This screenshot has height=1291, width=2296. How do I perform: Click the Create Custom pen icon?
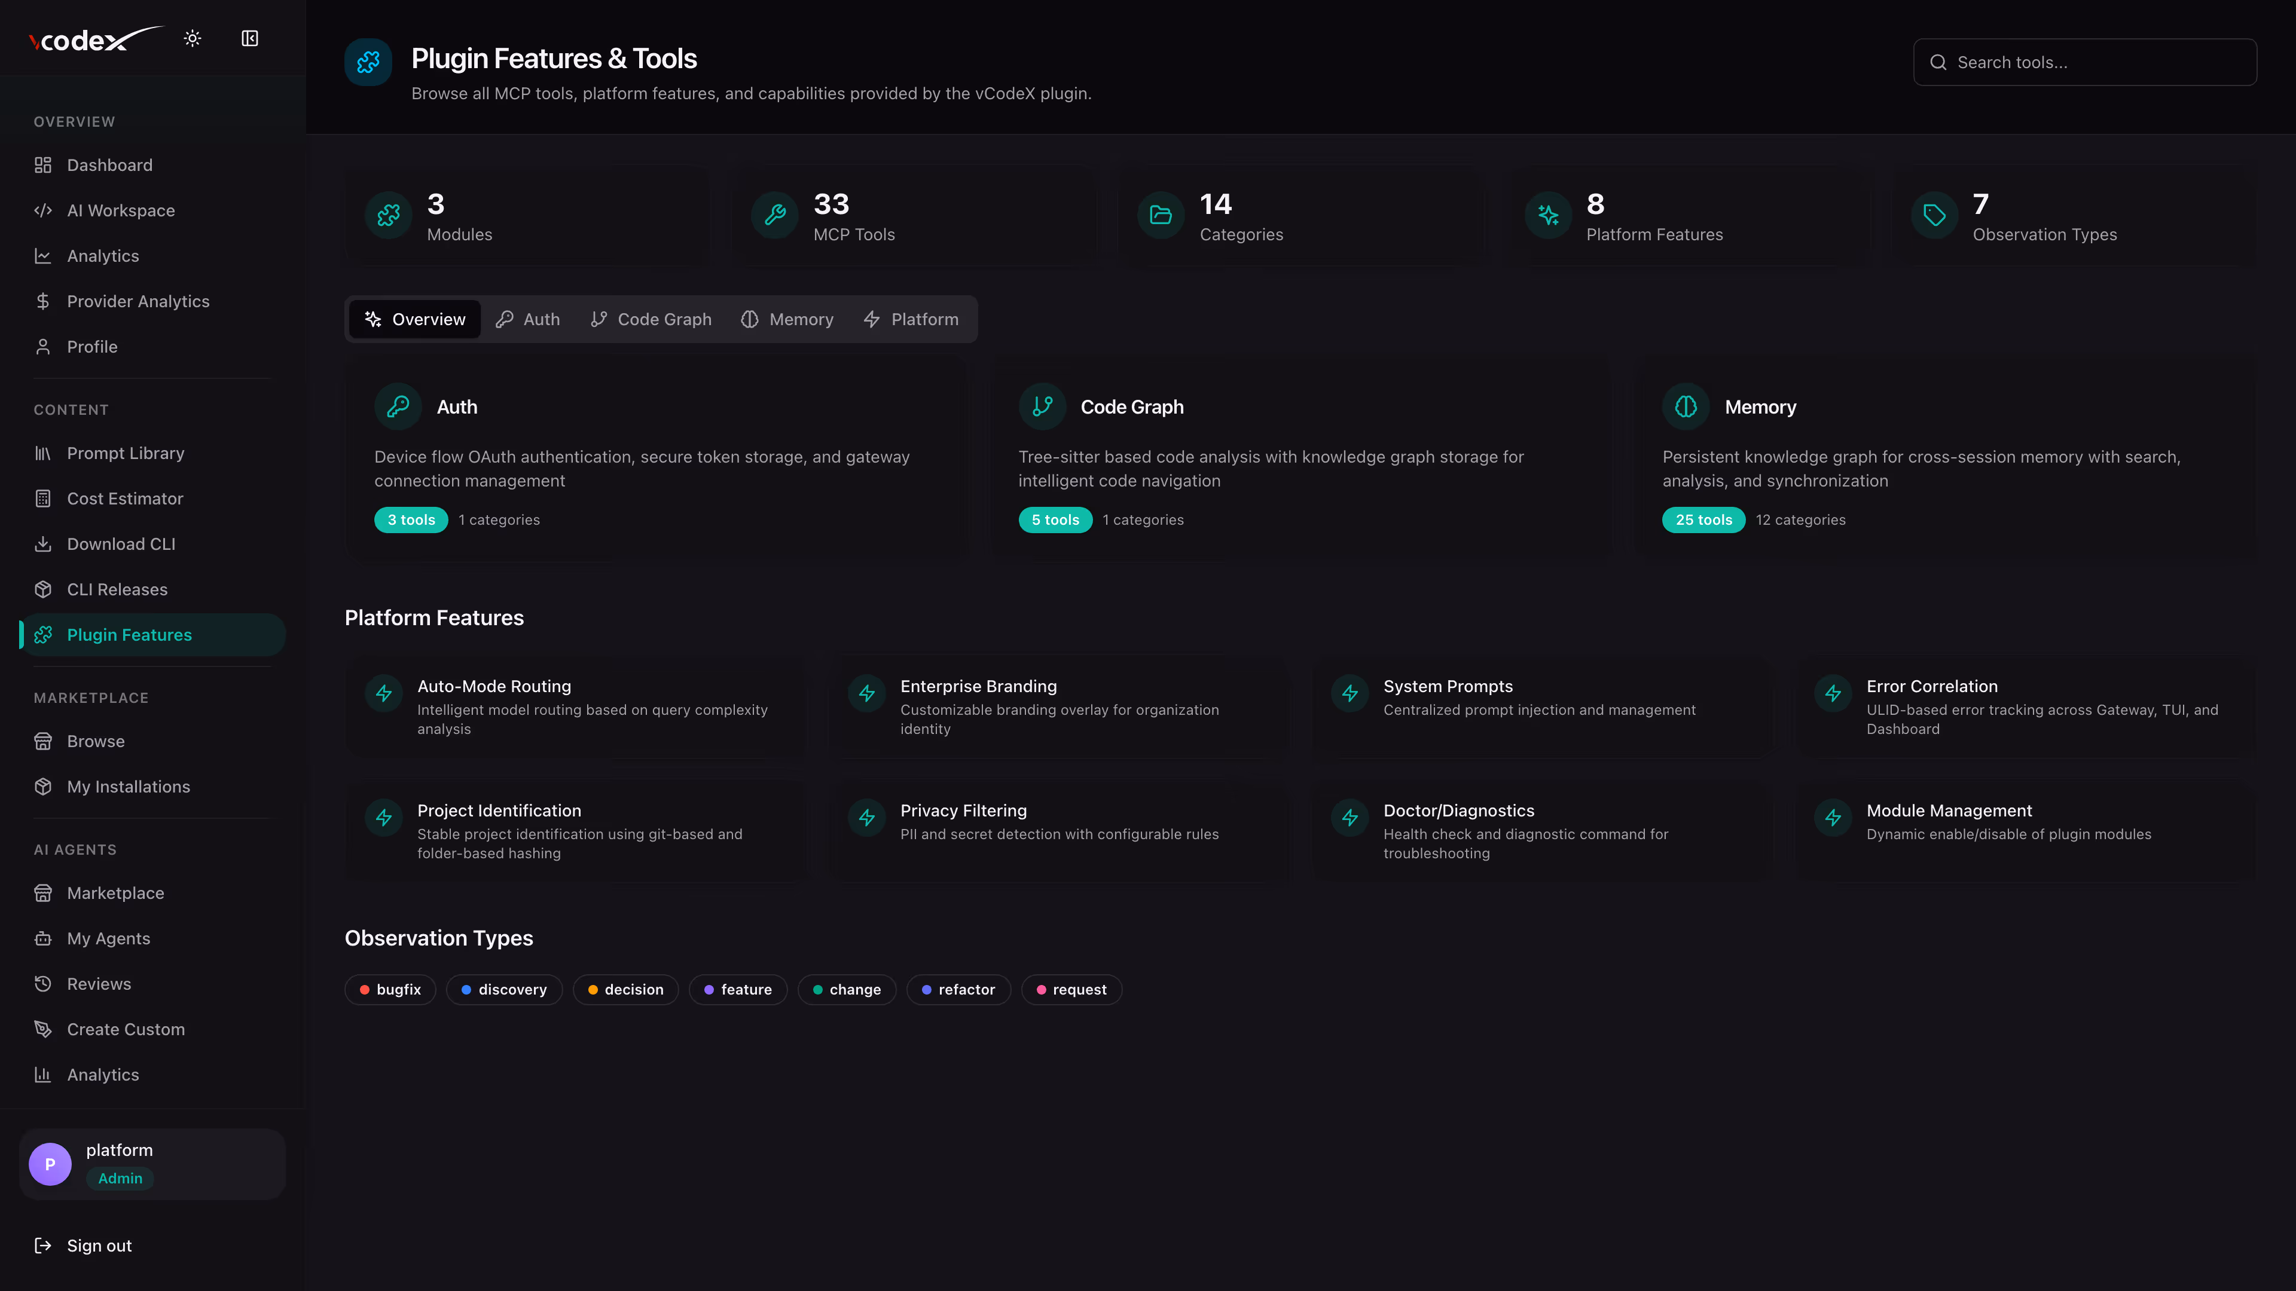point(43,1029)
